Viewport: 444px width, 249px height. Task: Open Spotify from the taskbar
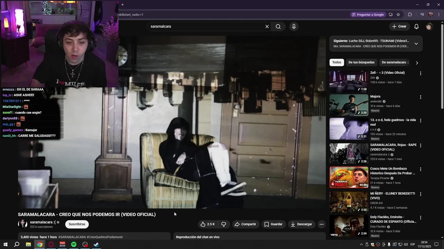74,245
